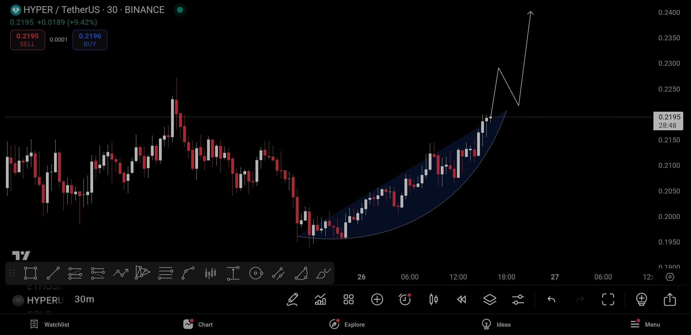691x335 pixels.
Task: Open the HYPER / TetherUS symbol title
Action: (x=94, y=10)
